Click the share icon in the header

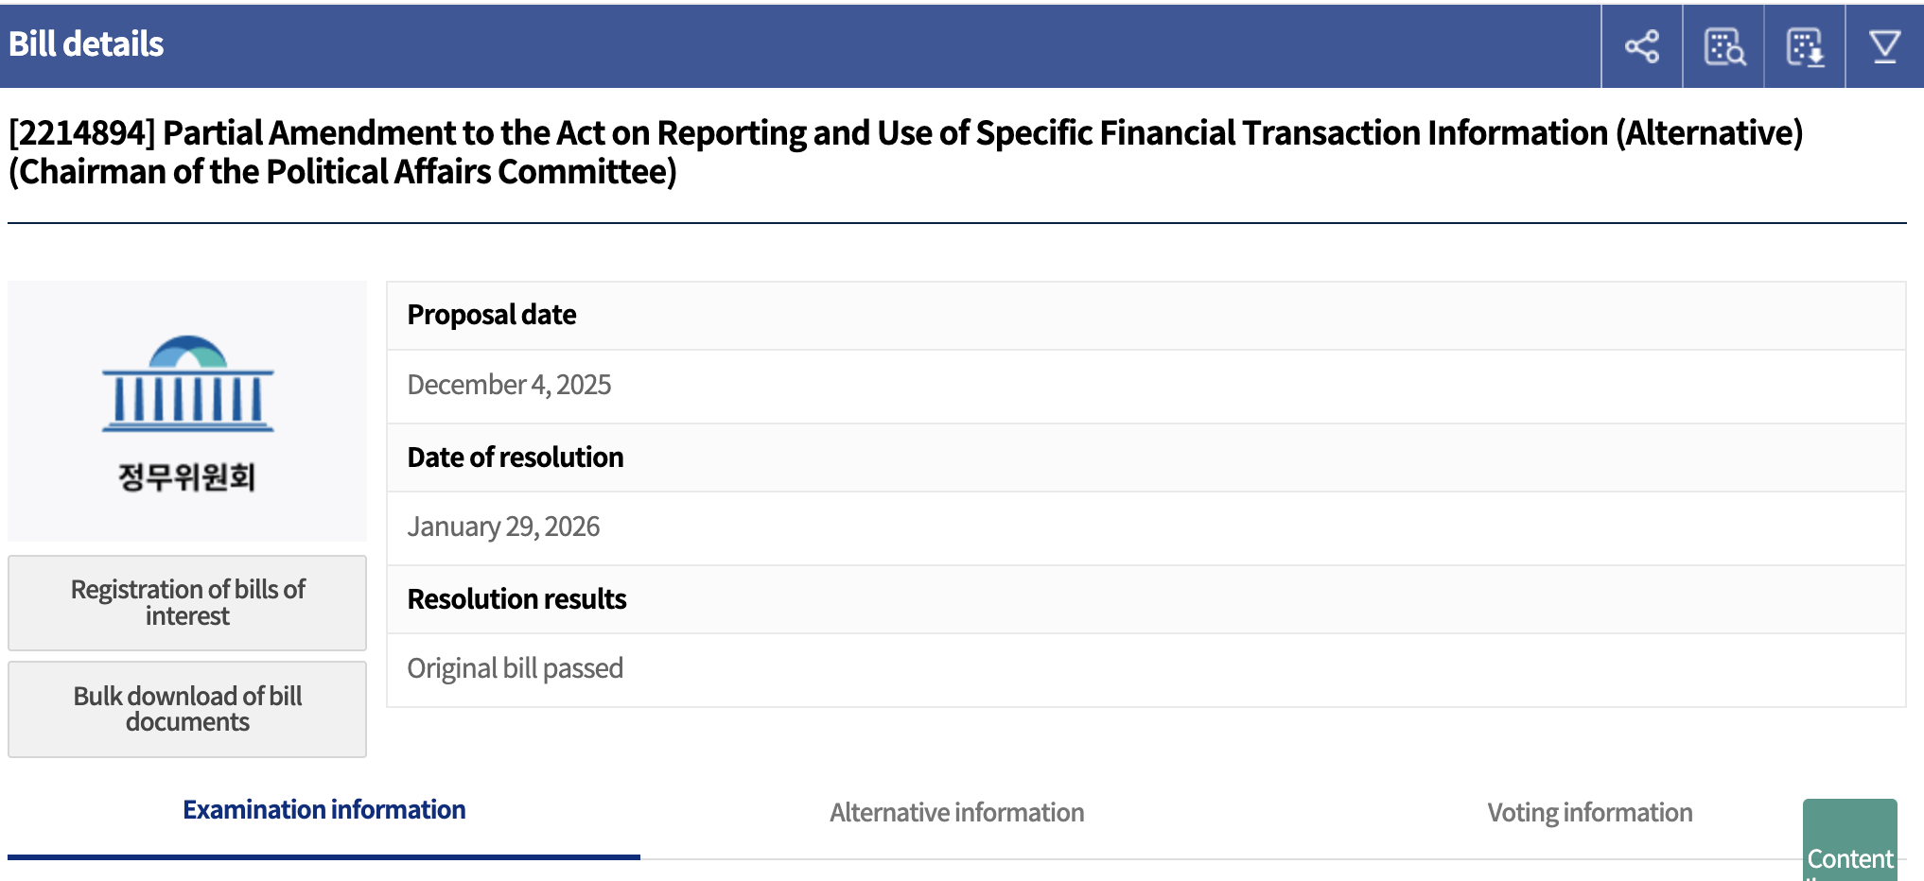click(x=1641, y=46)
